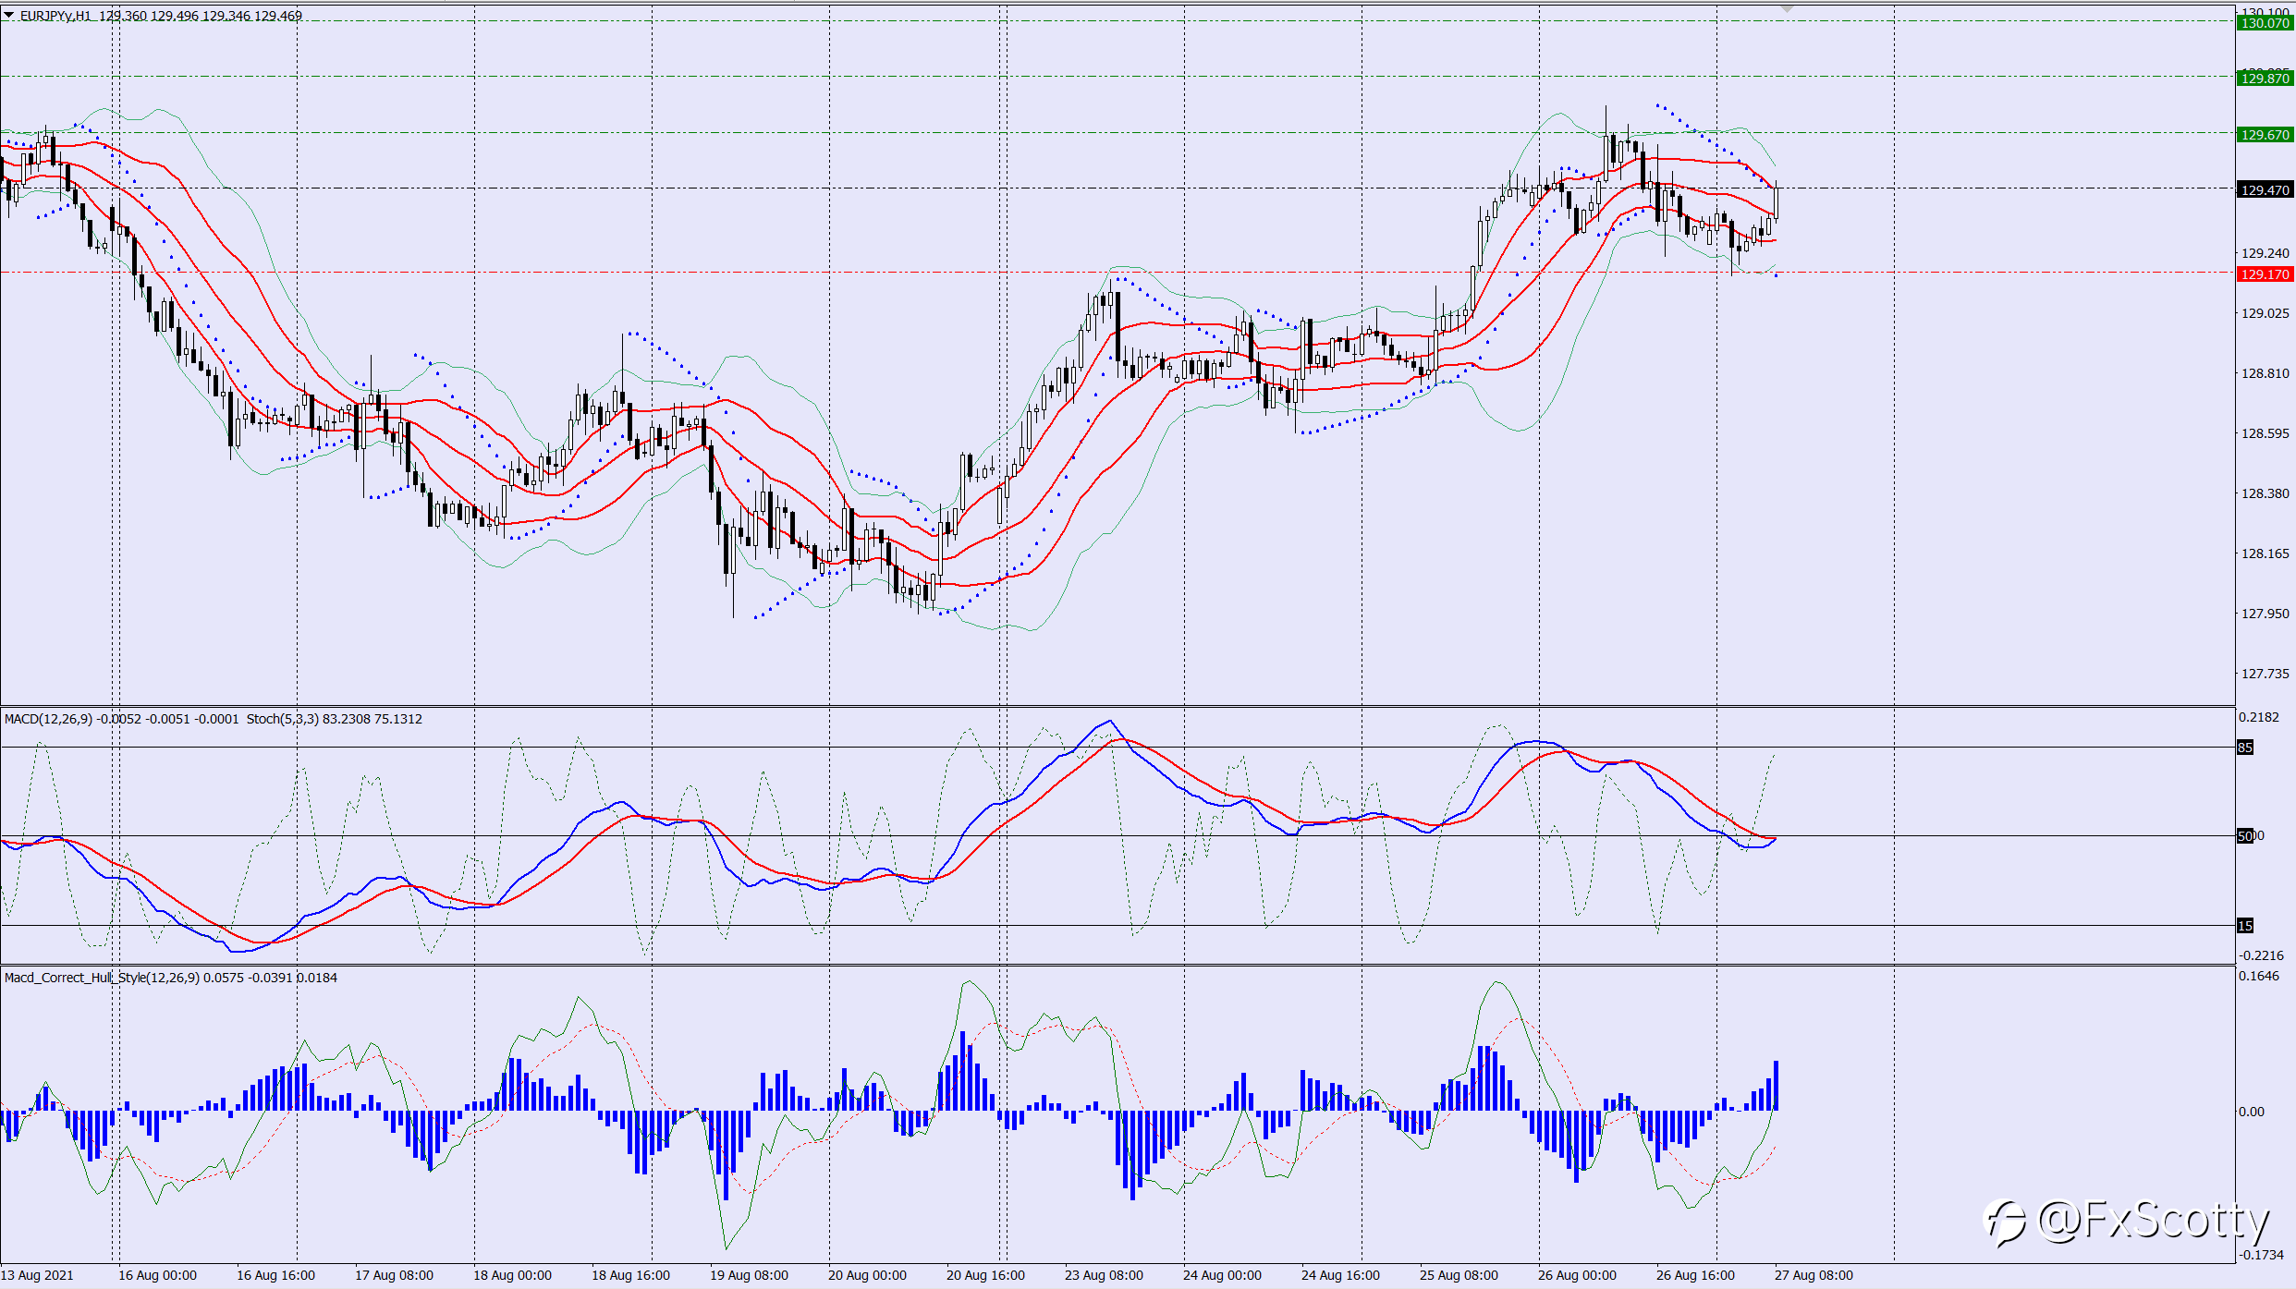Click the 0.1646 scale value in bottom panel
Image resolution: width=2296 pixels, height=1289 pixels.
pyautogui.click(x=2260, y=976)
